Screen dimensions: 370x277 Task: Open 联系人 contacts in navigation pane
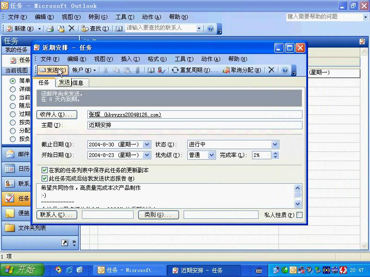coord(17,183)
